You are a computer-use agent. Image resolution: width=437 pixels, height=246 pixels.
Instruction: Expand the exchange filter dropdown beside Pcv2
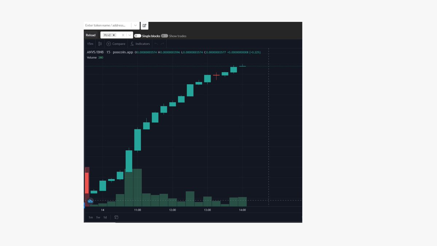[x=130, y=35]
